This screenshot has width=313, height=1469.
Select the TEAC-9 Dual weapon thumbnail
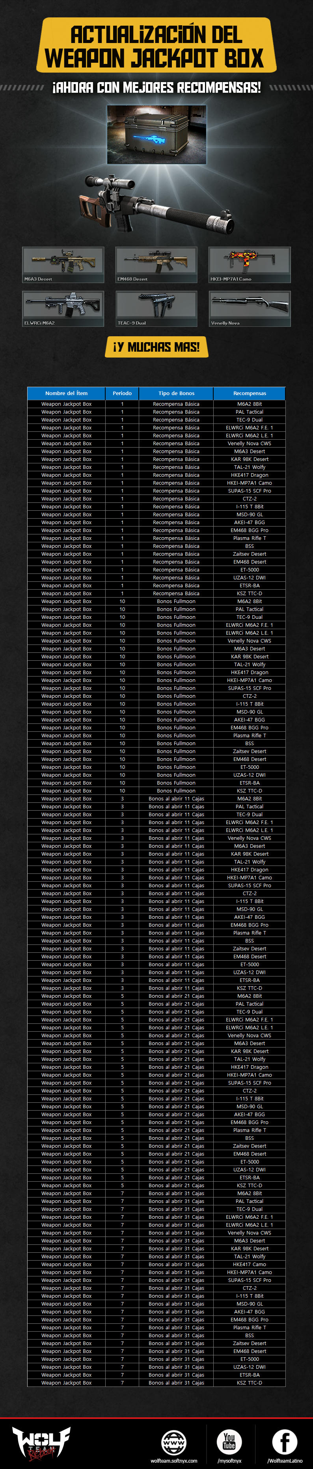[x=156, y=309]
